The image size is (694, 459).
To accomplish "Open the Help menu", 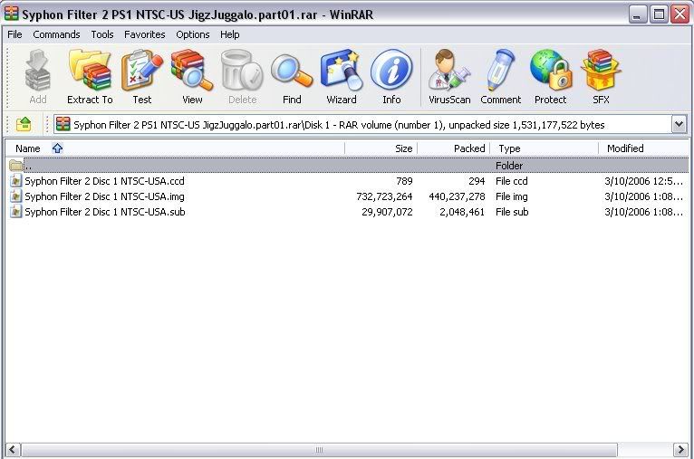I will pos(230,34).
